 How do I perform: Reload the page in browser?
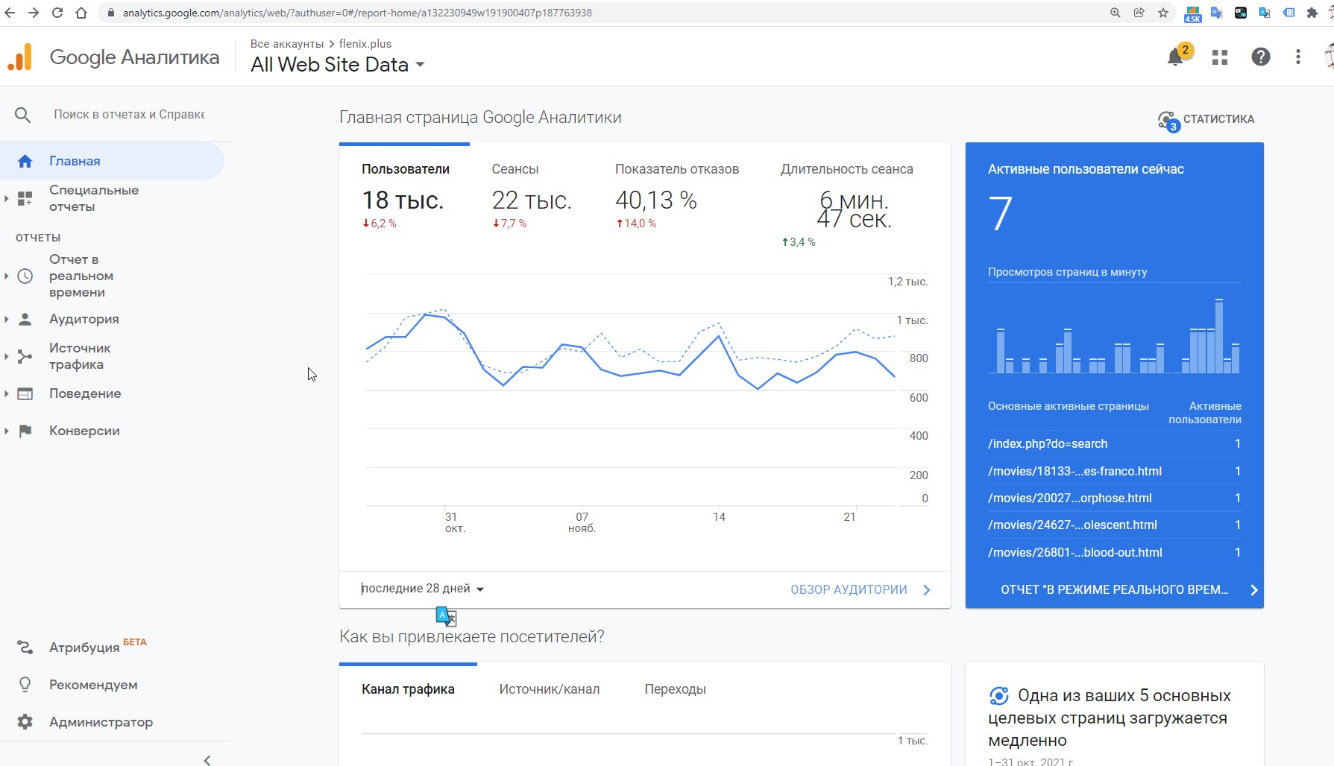coord(57,13)
